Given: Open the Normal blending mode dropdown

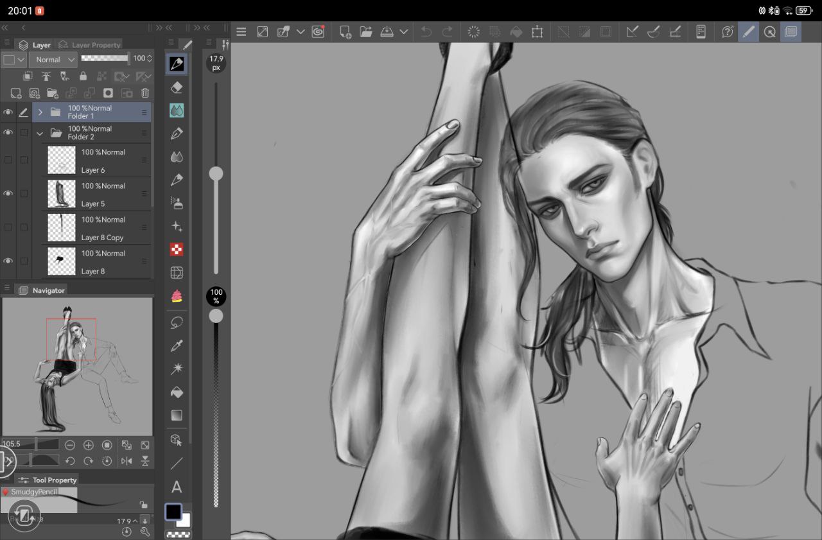Looking at the screenshot, I should (54, 60).
